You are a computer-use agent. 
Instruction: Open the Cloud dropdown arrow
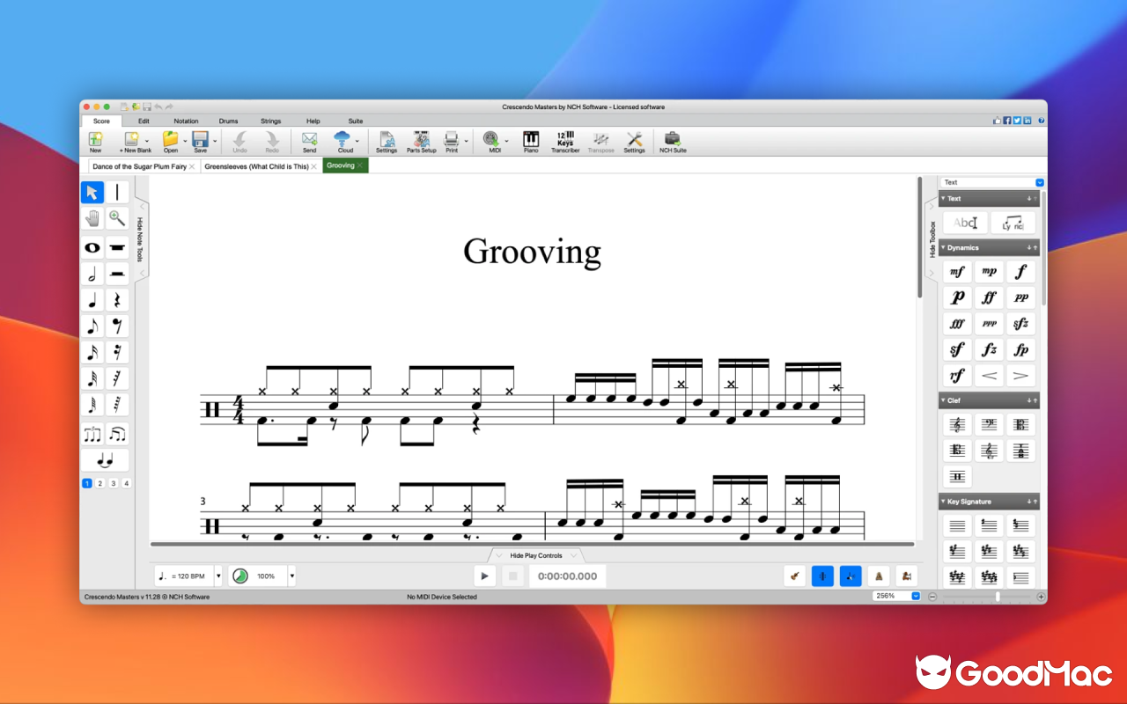click(358, 141)
